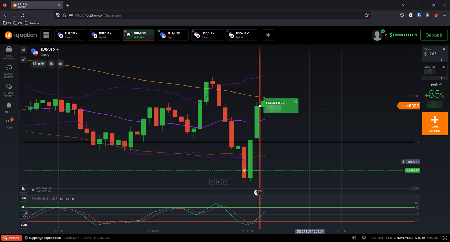Image resolution: width=450 pixels, height=242 pixels.
Task: Close the USD/JPY Digital tab
Action: [227, 31]
